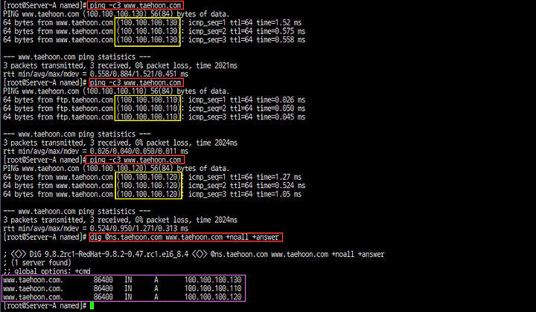This screenshot has width=536, height=312.
Task: Click the 'time=0.558 ms' value
Action: coord(281,39)
